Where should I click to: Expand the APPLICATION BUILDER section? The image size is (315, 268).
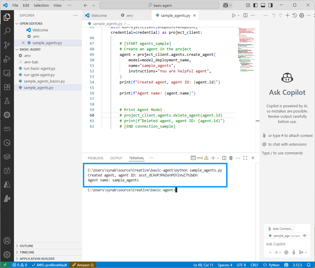[48, 259]
